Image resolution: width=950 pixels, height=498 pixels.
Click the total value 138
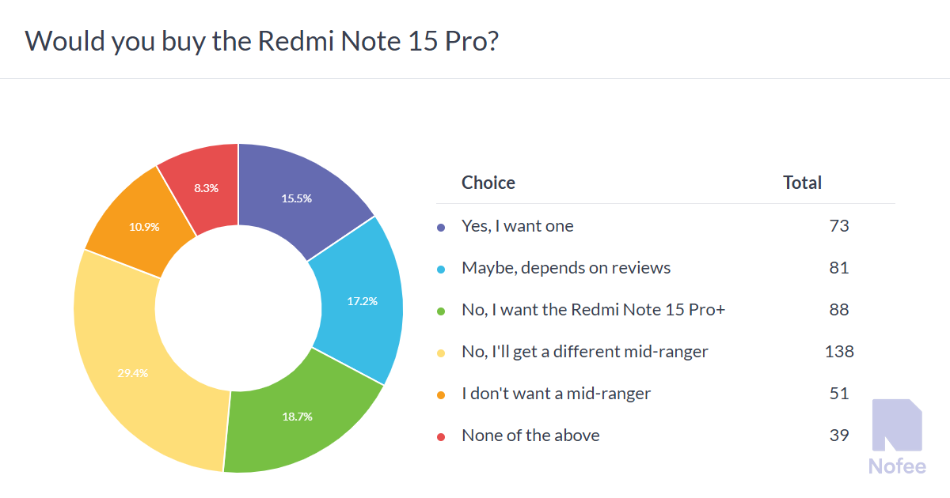838,352
